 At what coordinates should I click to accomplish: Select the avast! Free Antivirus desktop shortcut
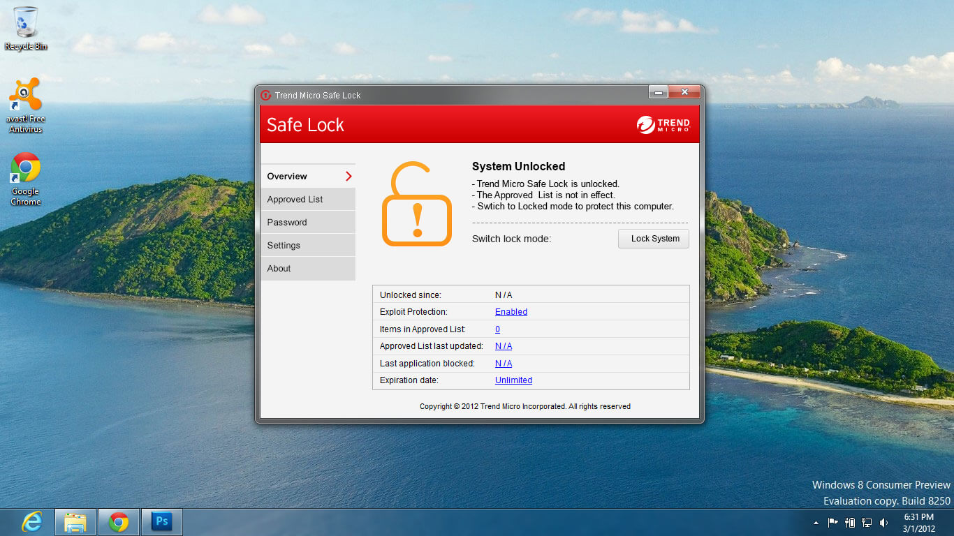pyautogui.click(x=26, y=105)
